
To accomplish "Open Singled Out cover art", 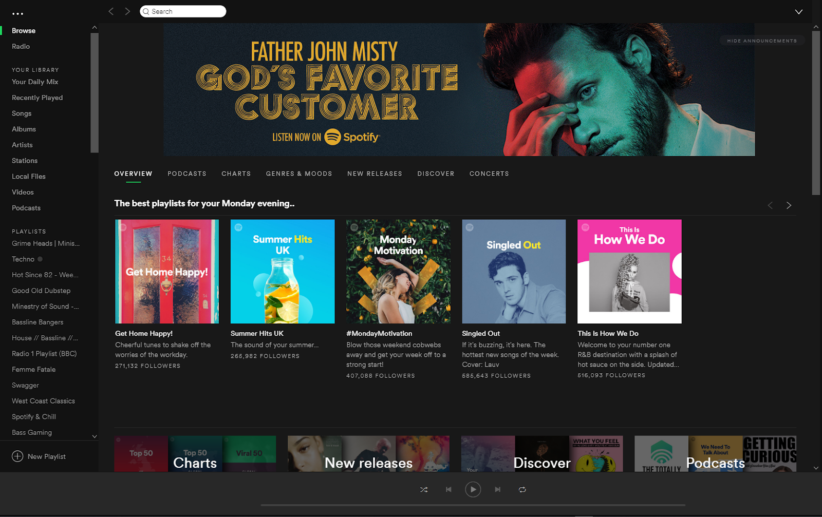I will pos(514,272).
